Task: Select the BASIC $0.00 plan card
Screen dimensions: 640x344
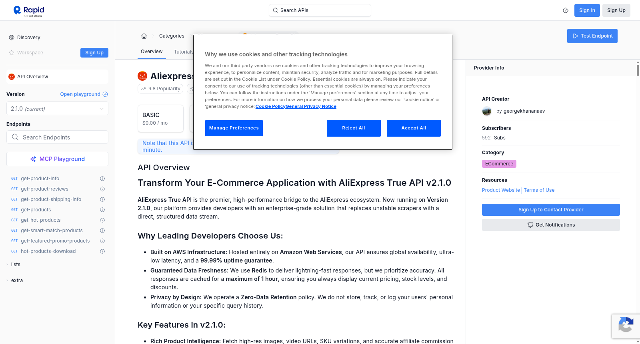Action: (160, 119)
